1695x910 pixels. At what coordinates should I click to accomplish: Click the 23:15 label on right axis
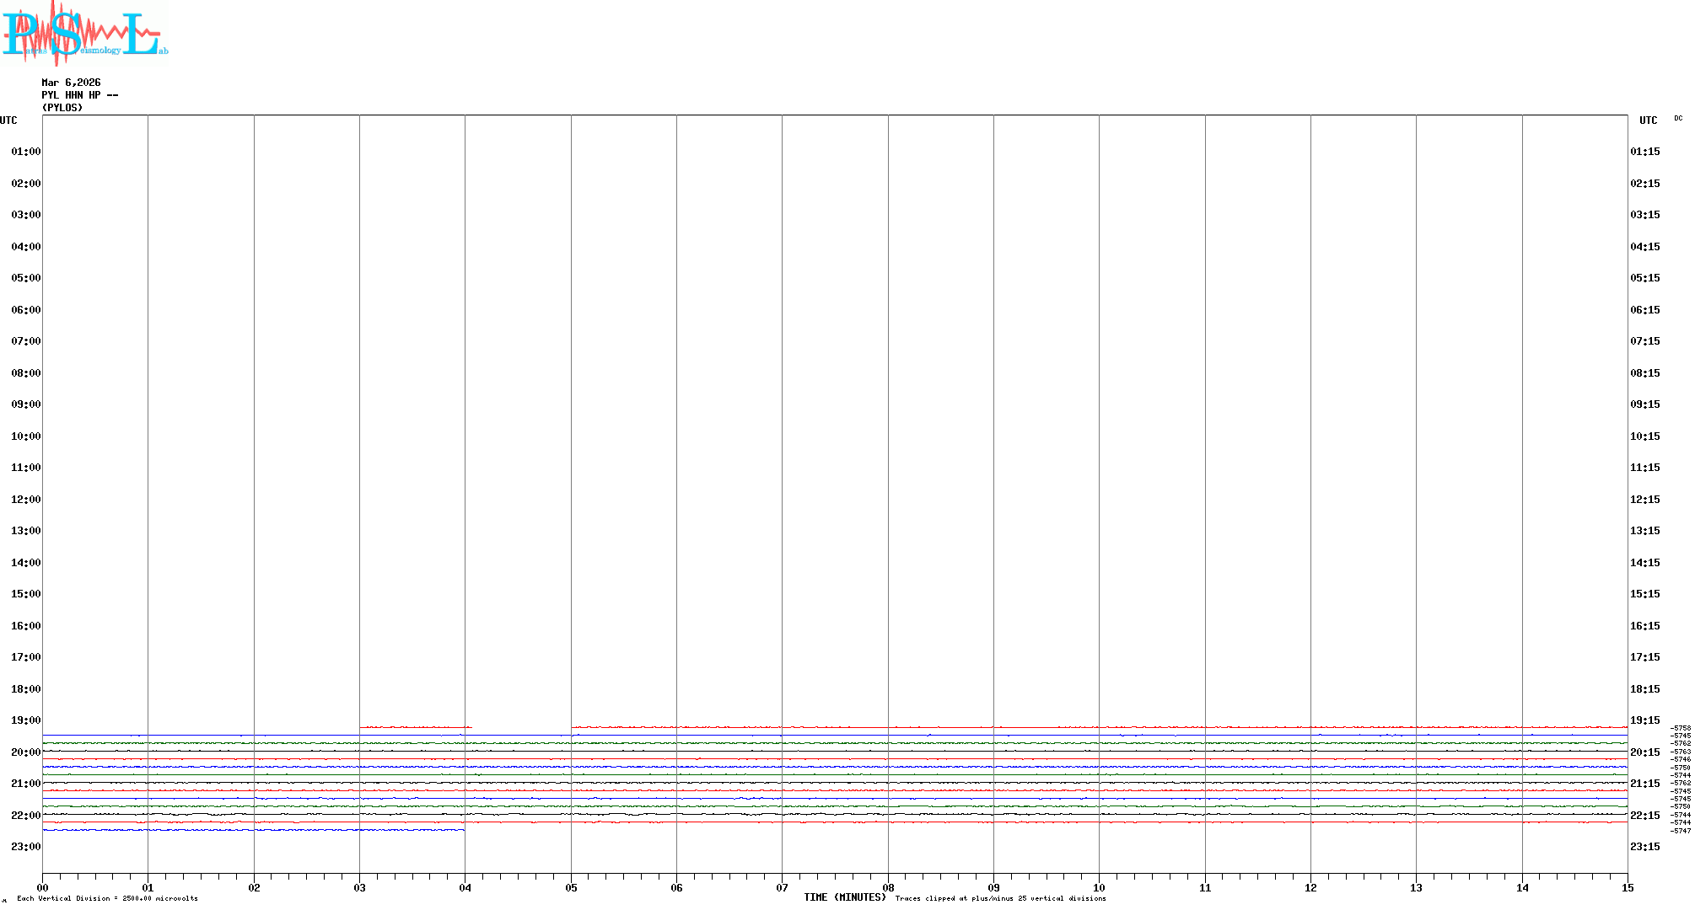coord(1644,847)
